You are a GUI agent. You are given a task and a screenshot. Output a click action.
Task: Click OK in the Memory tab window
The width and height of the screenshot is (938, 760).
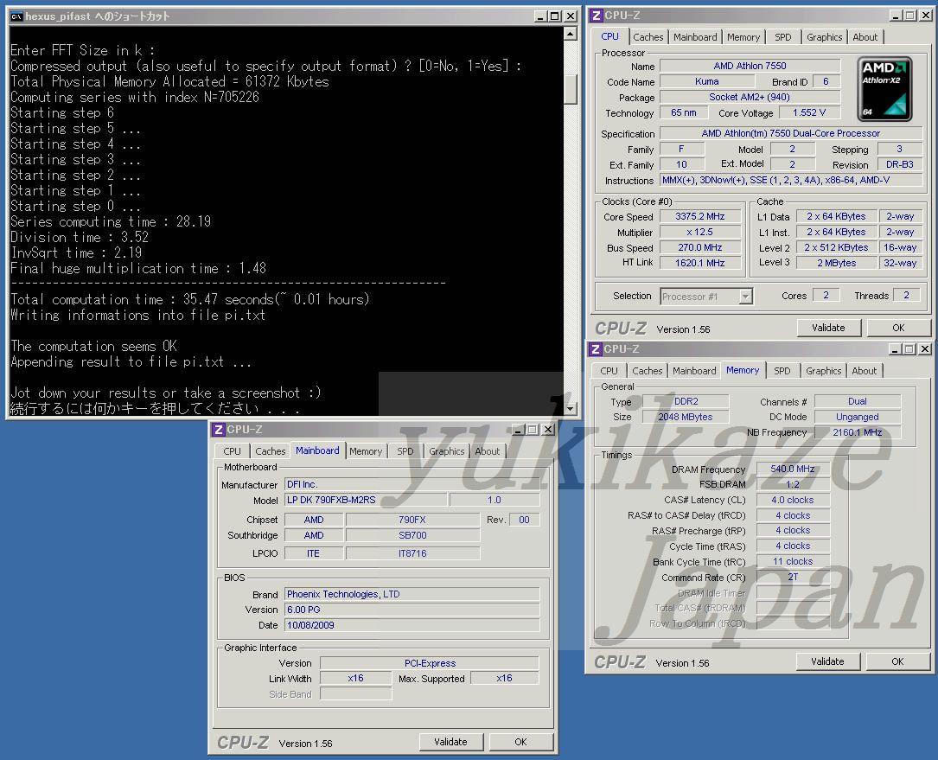(897, 661)
